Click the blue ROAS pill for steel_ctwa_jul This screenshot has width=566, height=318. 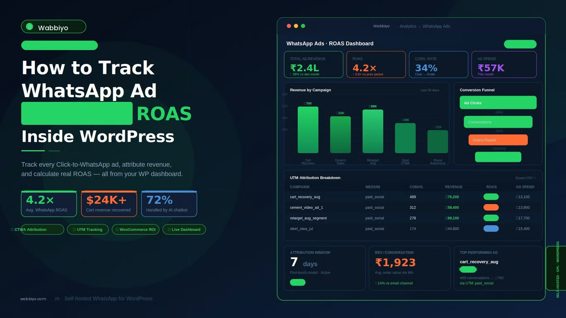coord(491,229)
